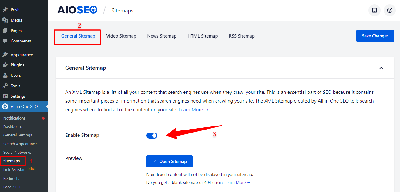This screenshot has width=400, height=192.
Task: Click the Media icon in sidebar
Action: click(5, 20)
